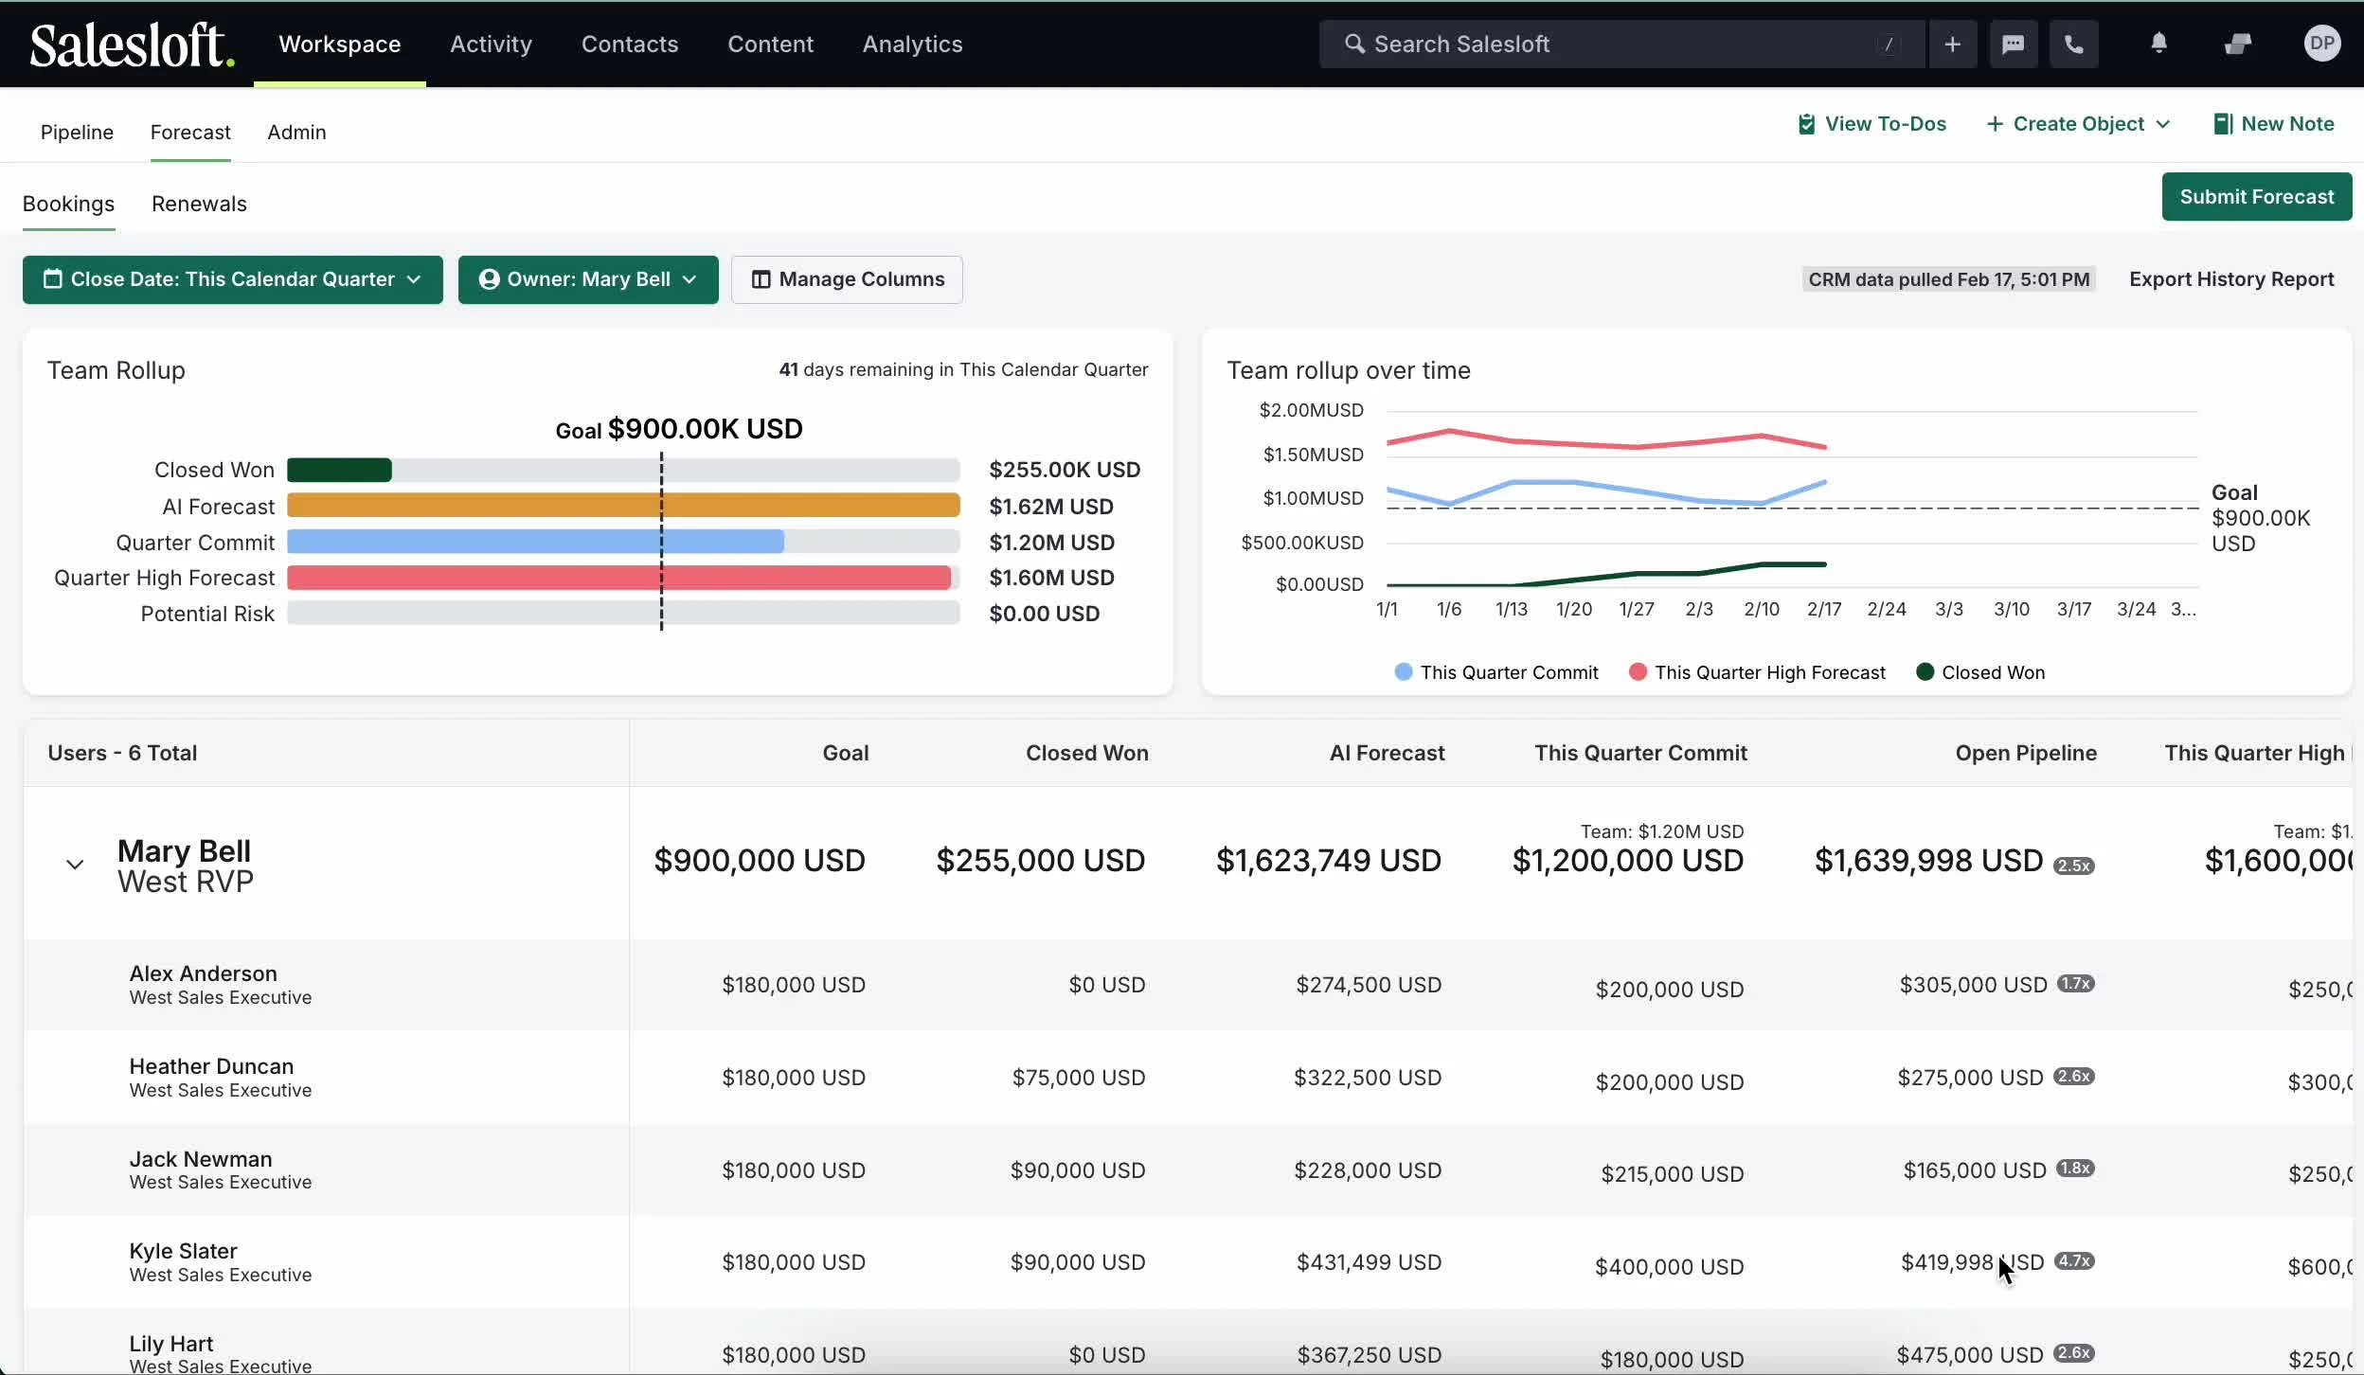Click Mary Bell's $1,200,000 USD commit value

[x=1627, y=861]
